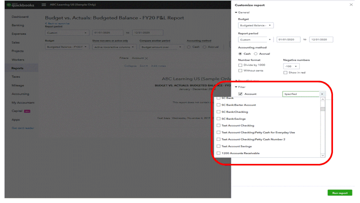The height and width of the screenshot is (203, 360).
Task: Check the Divide by 1000 box
Action: pyautogui.click(x=240, y=65)
